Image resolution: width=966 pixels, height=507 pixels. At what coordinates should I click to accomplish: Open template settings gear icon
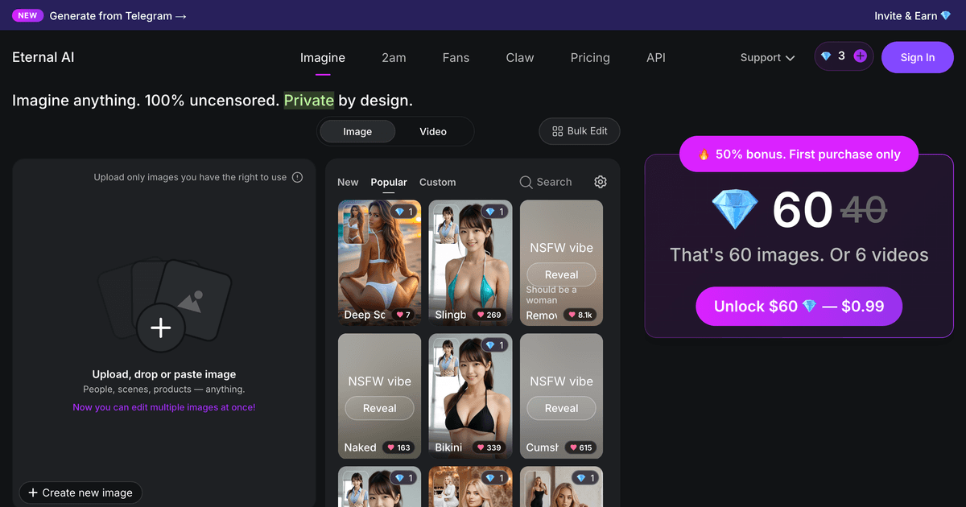click(601, 183)
